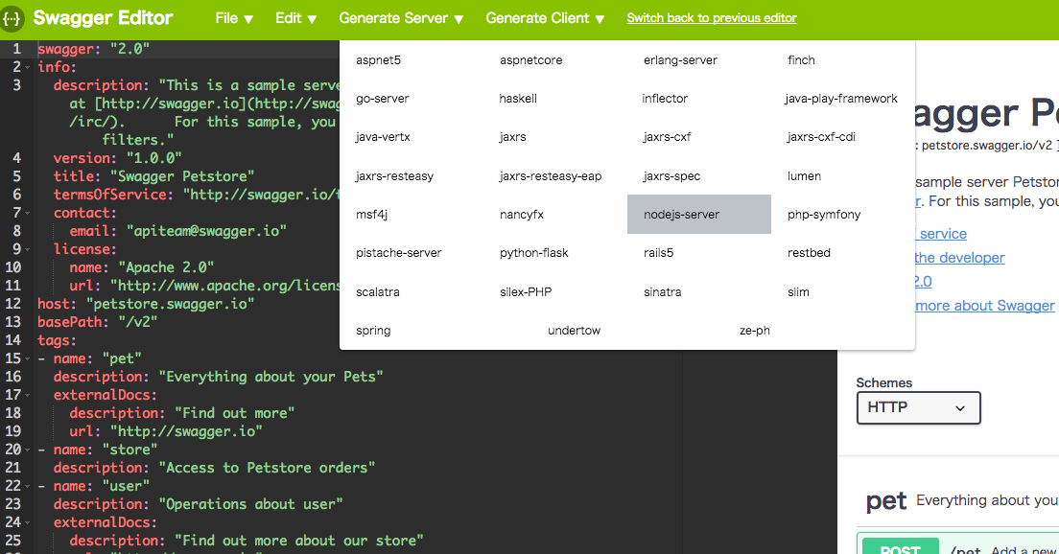Click line number 14 in the gutter
This screenshot has height=554, width=1059.
pyautogui.click(x=12, y=340)
